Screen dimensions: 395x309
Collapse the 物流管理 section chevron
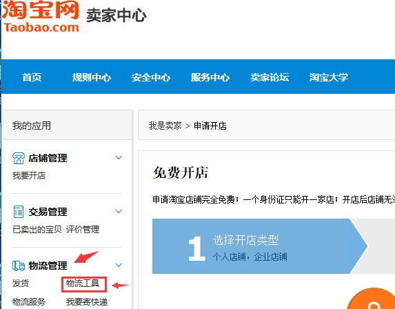(x=119, y=265)
